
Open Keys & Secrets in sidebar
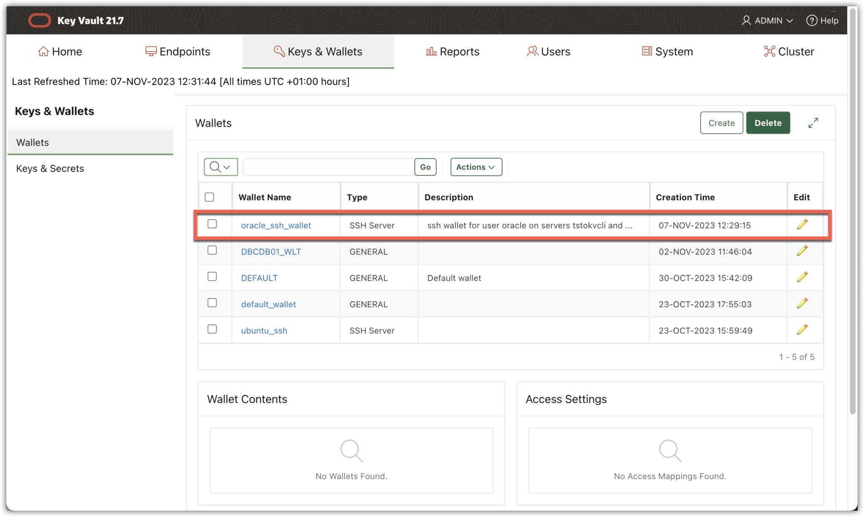pyautogui.click(x=50, y=168)
